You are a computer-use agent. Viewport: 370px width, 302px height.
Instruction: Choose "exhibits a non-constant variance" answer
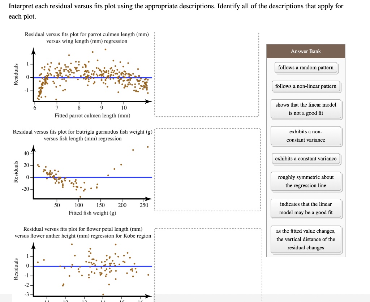point(306,136)
